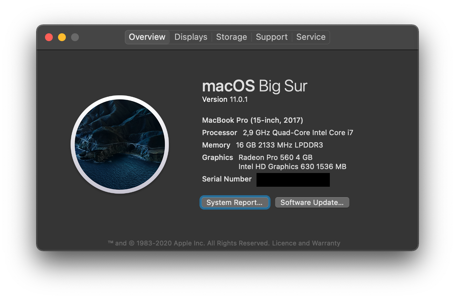Open the Storage tab
Image resolution: width=455 pixels, height=299 pixels.
coord(231,37)
